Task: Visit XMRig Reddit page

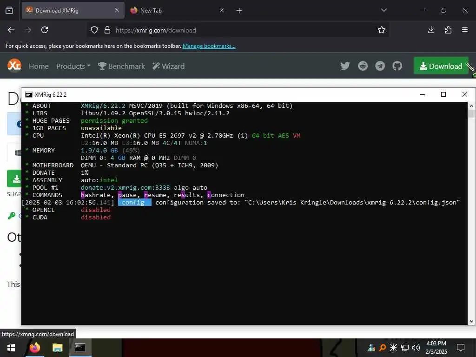Action: click(x=363, y=66)
